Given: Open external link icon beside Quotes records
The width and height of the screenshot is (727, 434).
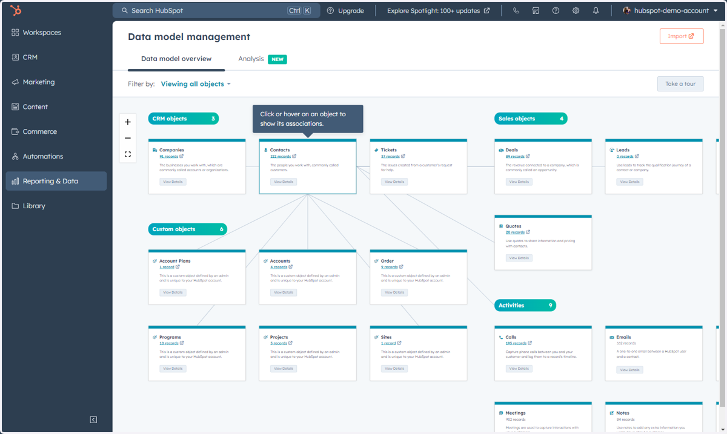Looking at the screenshot, I should tap(528, 232).
